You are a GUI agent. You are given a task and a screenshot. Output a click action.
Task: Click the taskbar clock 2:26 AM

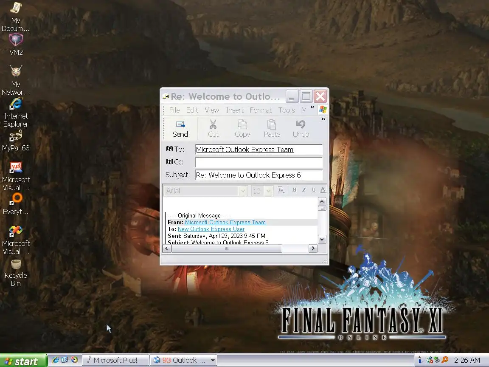pos(467,361)
